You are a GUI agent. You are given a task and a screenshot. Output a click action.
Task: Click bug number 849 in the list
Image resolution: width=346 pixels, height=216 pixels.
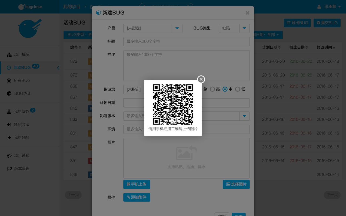tap(74, 174)
